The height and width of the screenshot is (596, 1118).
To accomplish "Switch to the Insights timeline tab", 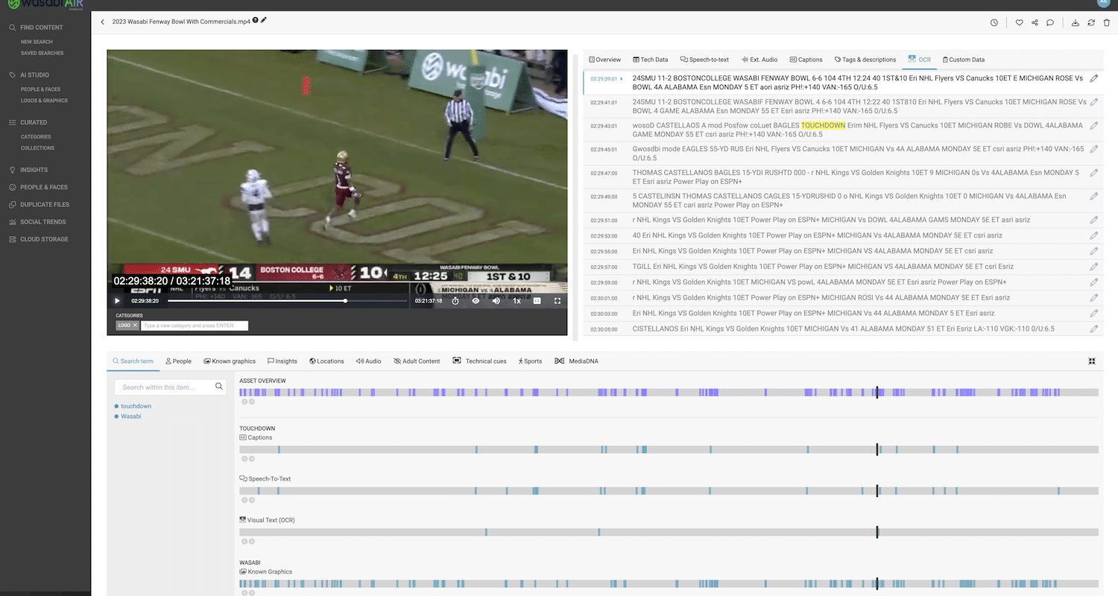I will click(x=282, y=361).
